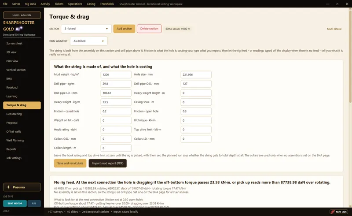The height and width of the screenshot is (216, 352).
Task: Click the Add section button
Action: tap(124, 29)
